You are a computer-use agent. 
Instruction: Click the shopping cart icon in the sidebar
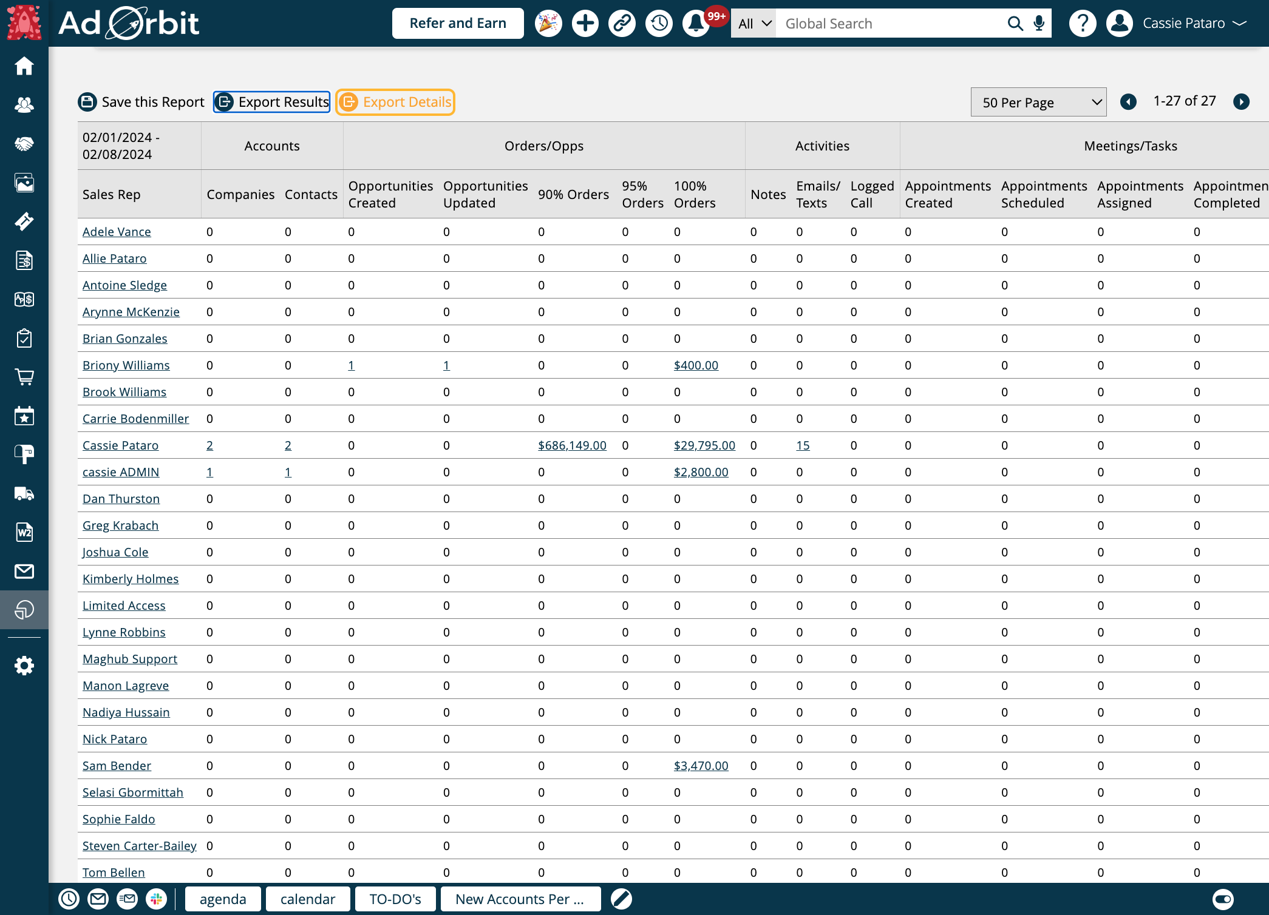click(x=24, y=377)
